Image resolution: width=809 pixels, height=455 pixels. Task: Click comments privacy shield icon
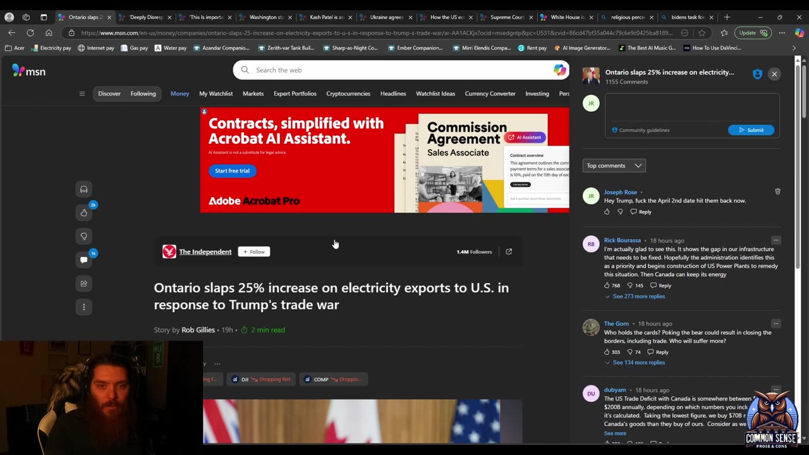(757, 74)
